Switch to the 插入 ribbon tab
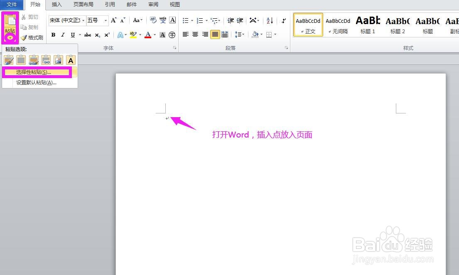The width and height of the screenshot is (459, 275). point(56,5)
